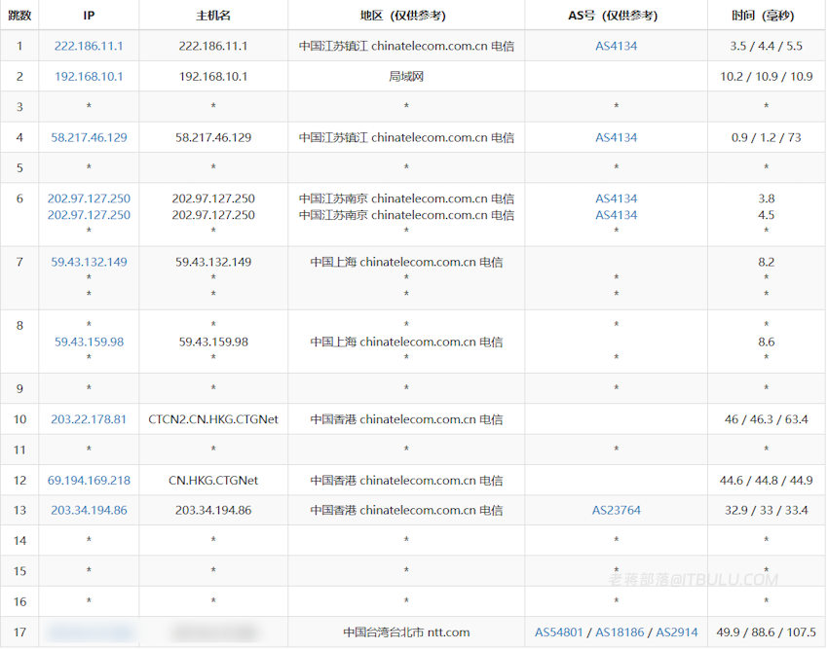Viewport: 828px width, 649px height.
Task: Open IP link 203.22.178.81
Action: (89, 419)
